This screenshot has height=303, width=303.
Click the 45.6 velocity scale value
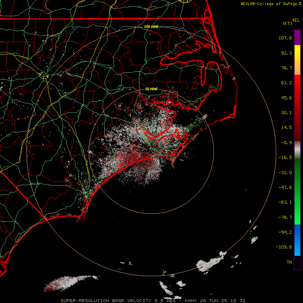[287, 98]
